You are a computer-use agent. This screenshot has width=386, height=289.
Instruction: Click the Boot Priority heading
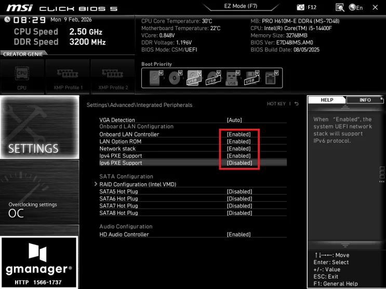pos(156,64)
